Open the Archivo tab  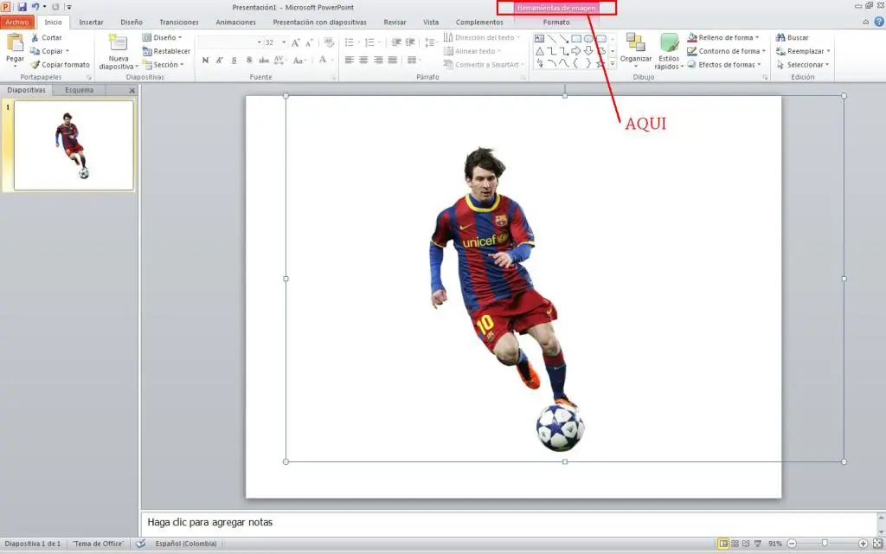coord(17,22)
